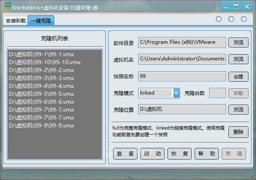Click the 克隆机列表 header label
Viewport: 256px width, 180px height.
point(54,38)
